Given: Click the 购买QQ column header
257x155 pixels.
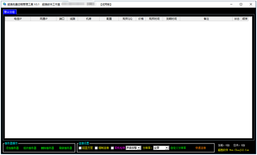Looking at the screenshot, I should coord(127,19).
